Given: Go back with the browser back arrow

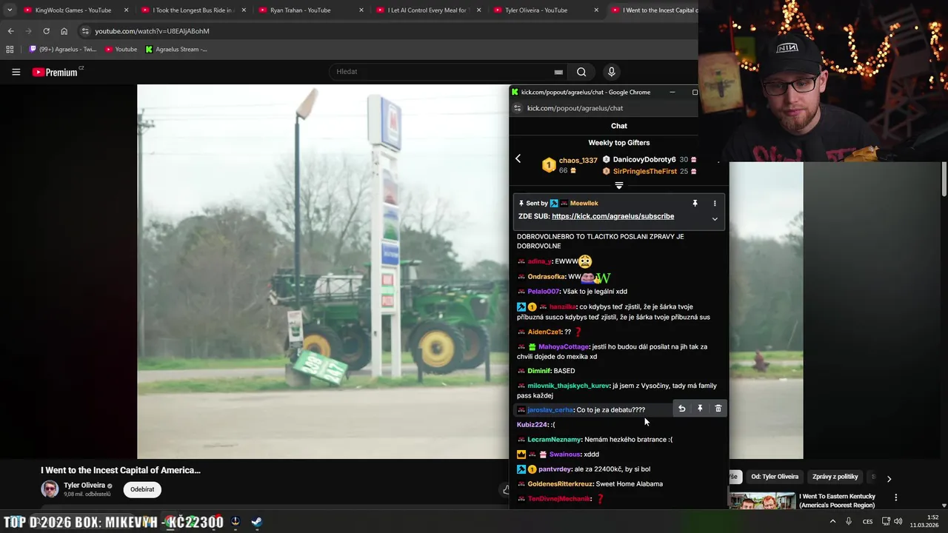Looking at the screenshot, I should click(10, 31).
